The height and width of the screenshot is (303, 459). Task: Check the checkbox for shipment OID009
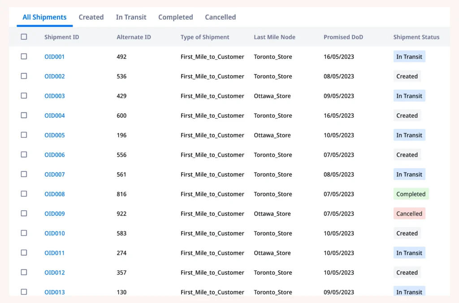click(24, 213)
